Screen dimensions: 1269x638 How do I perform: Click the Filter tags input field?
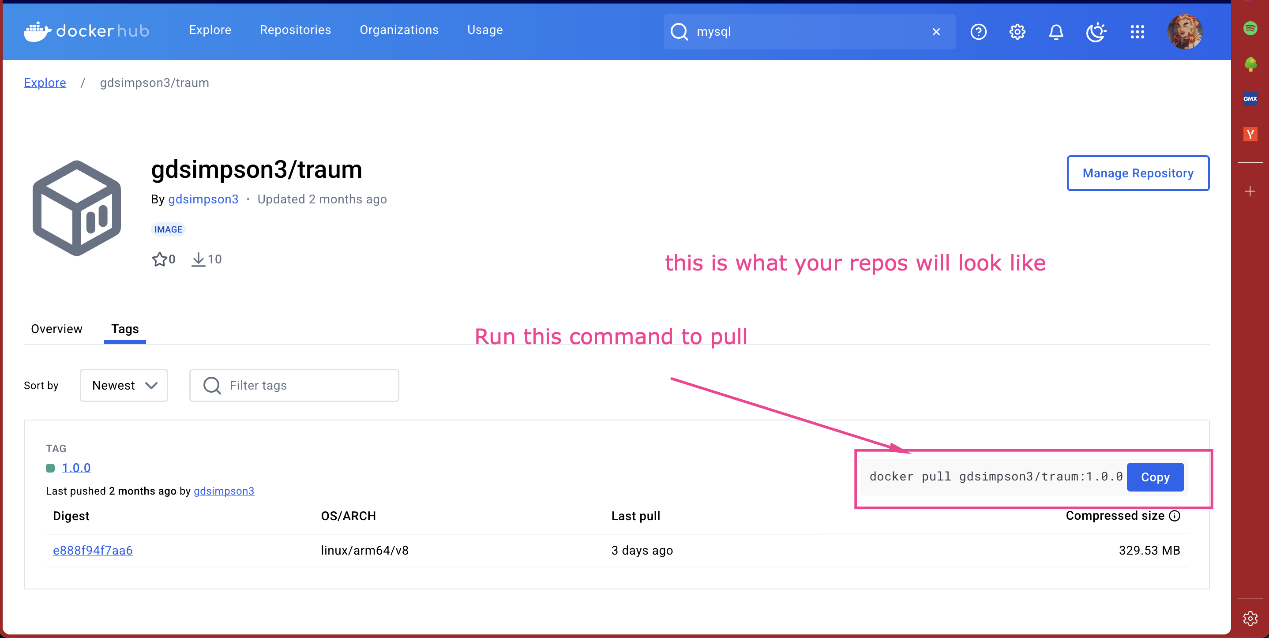(x=294, y=385)
